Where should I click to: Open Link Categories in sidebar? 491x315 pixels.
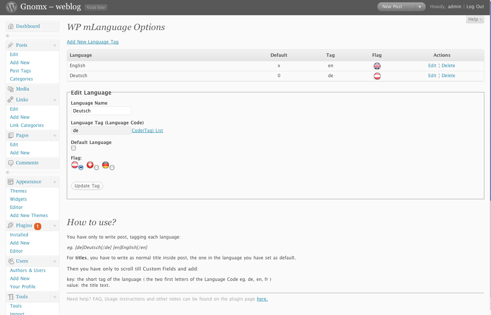(27, 125)
